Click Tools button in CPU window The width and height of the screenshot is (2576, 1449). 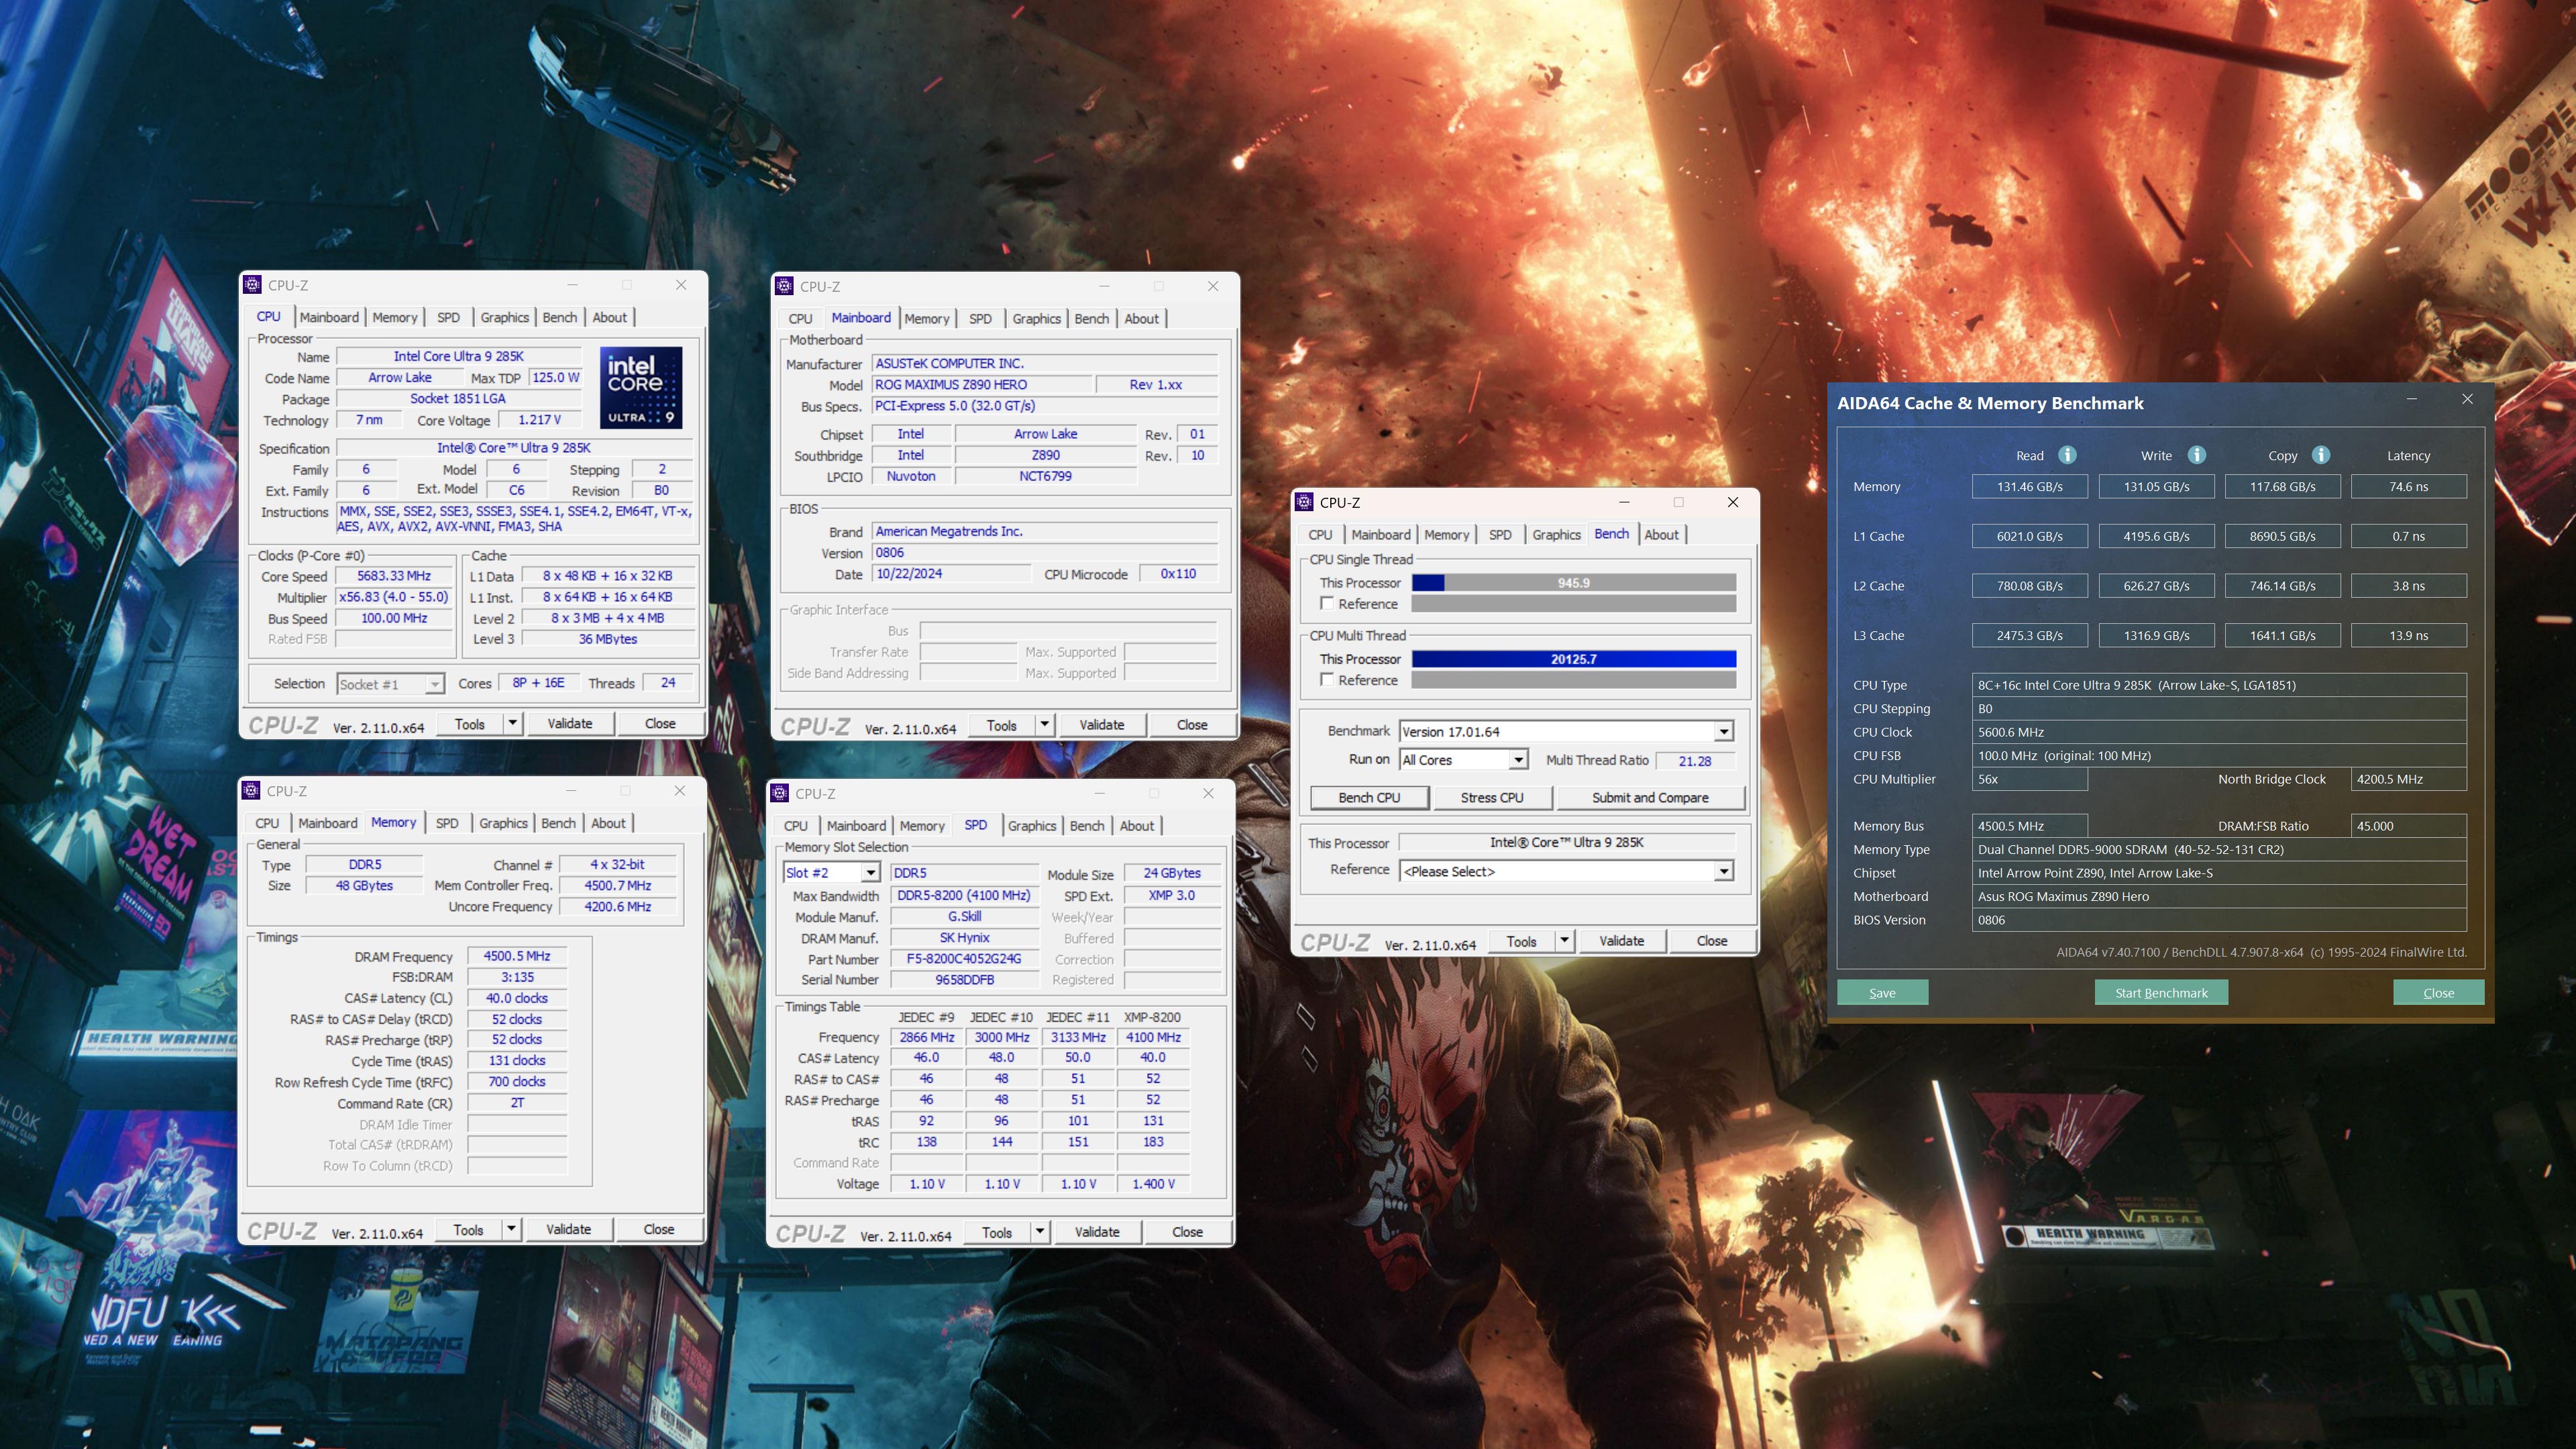(x=470, y=724)
